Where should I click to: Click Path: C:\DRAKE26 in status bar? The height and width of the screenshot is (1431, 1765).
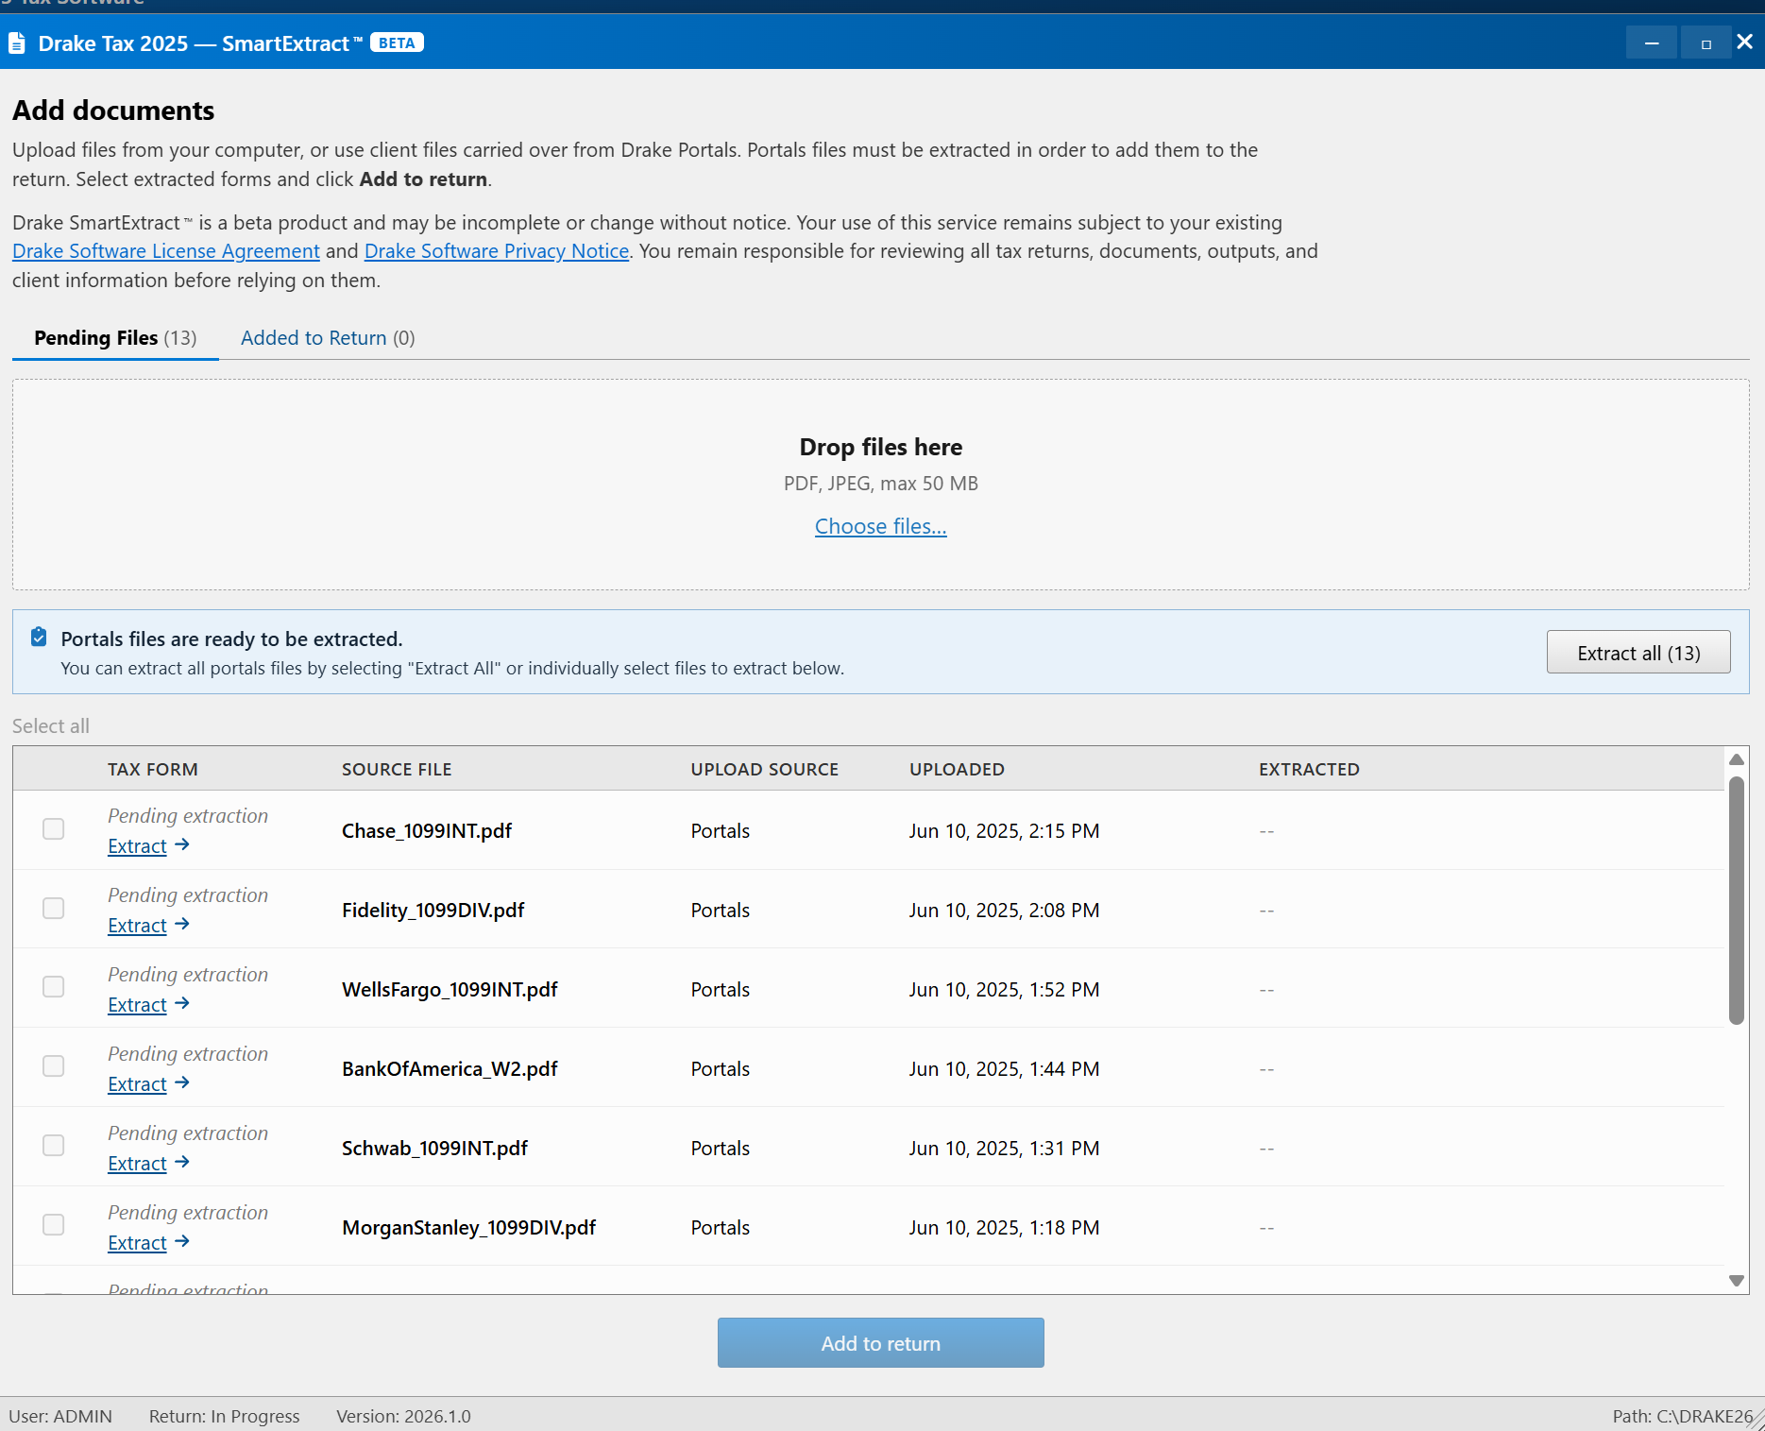tap(1683, 1416)
